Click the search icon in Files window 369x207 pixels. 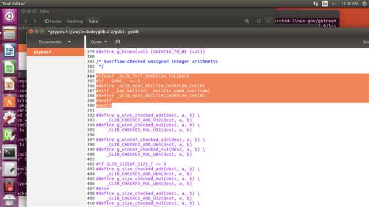tap(247, 21)
